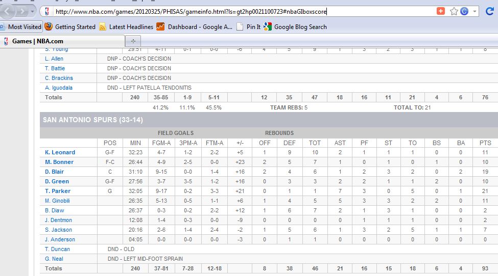Viewport: 498px width, 276px height.
Task: Focus the URL address bar field
Action: click(x=244, y=12)
